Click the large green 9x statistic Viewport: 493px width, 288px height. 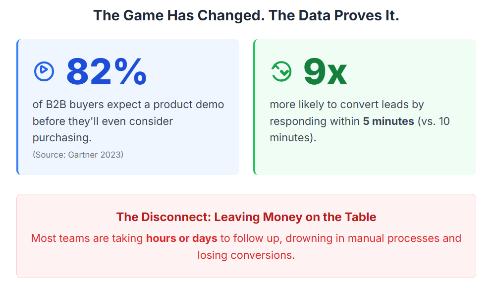[x=325, y=72]
